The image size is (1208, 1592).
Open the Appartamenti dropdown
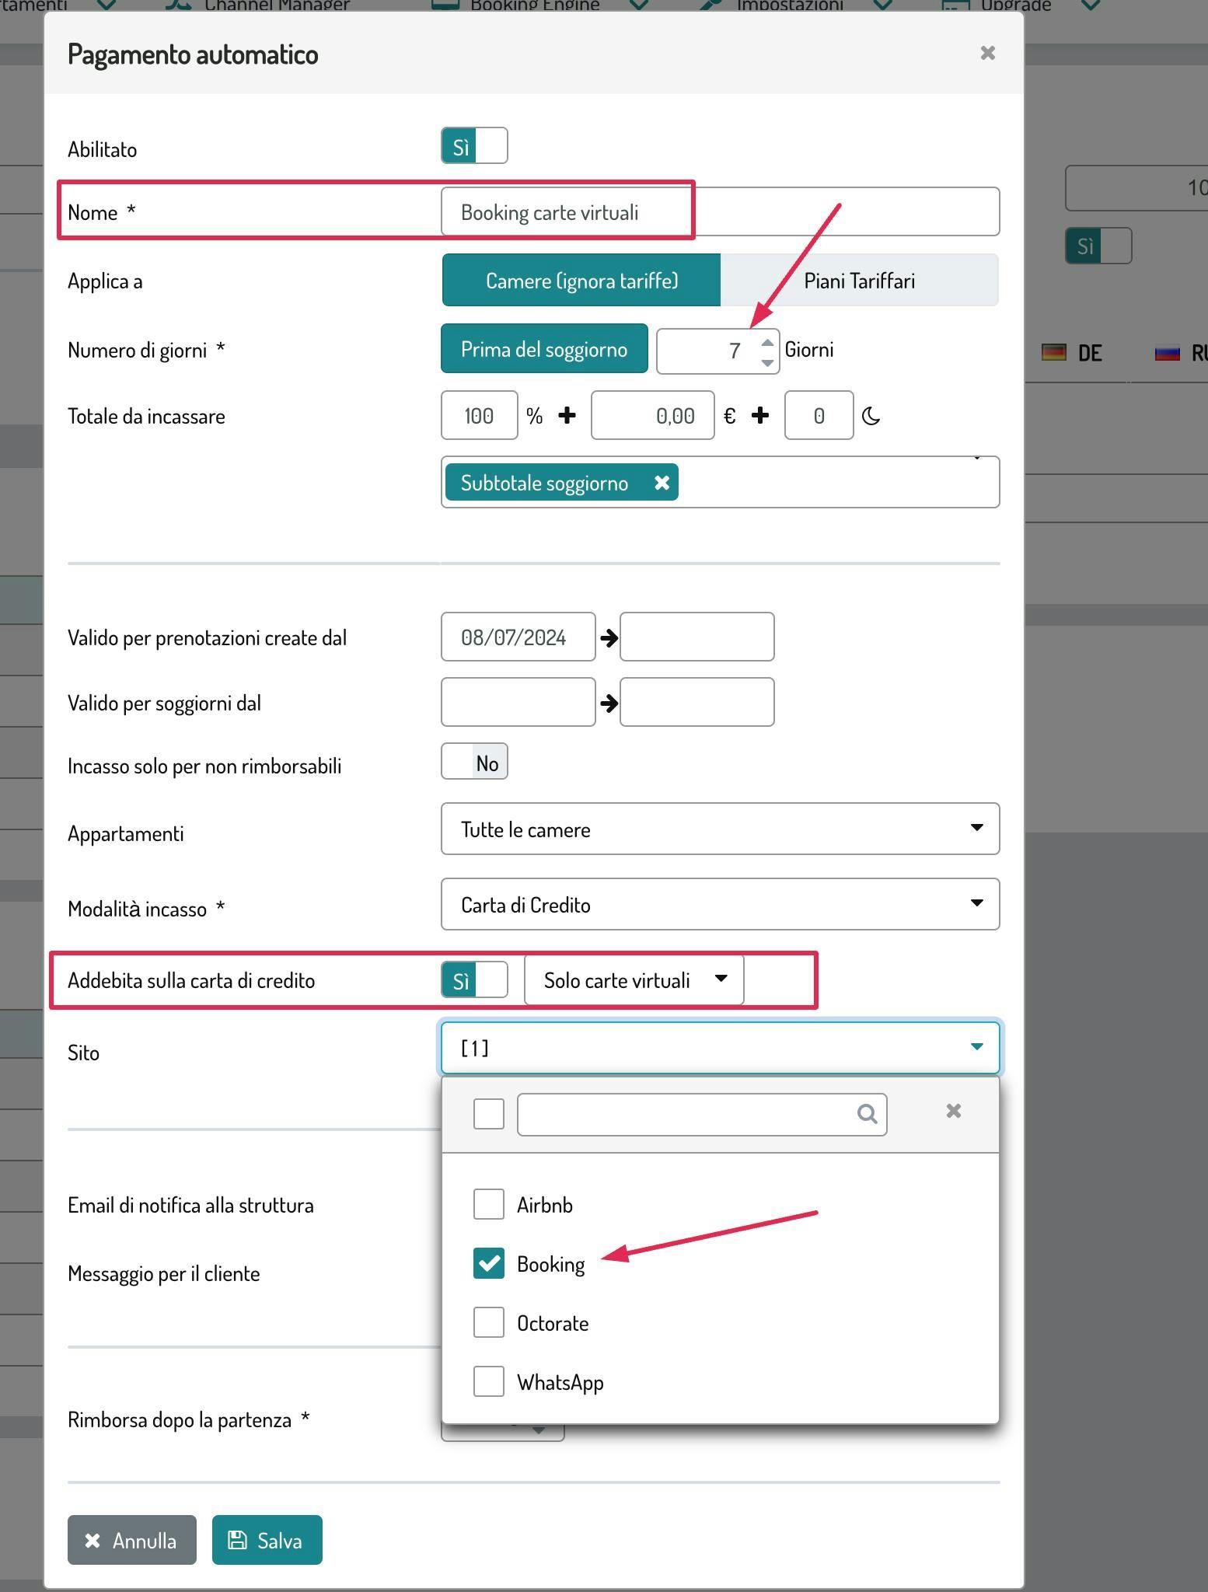720,829
